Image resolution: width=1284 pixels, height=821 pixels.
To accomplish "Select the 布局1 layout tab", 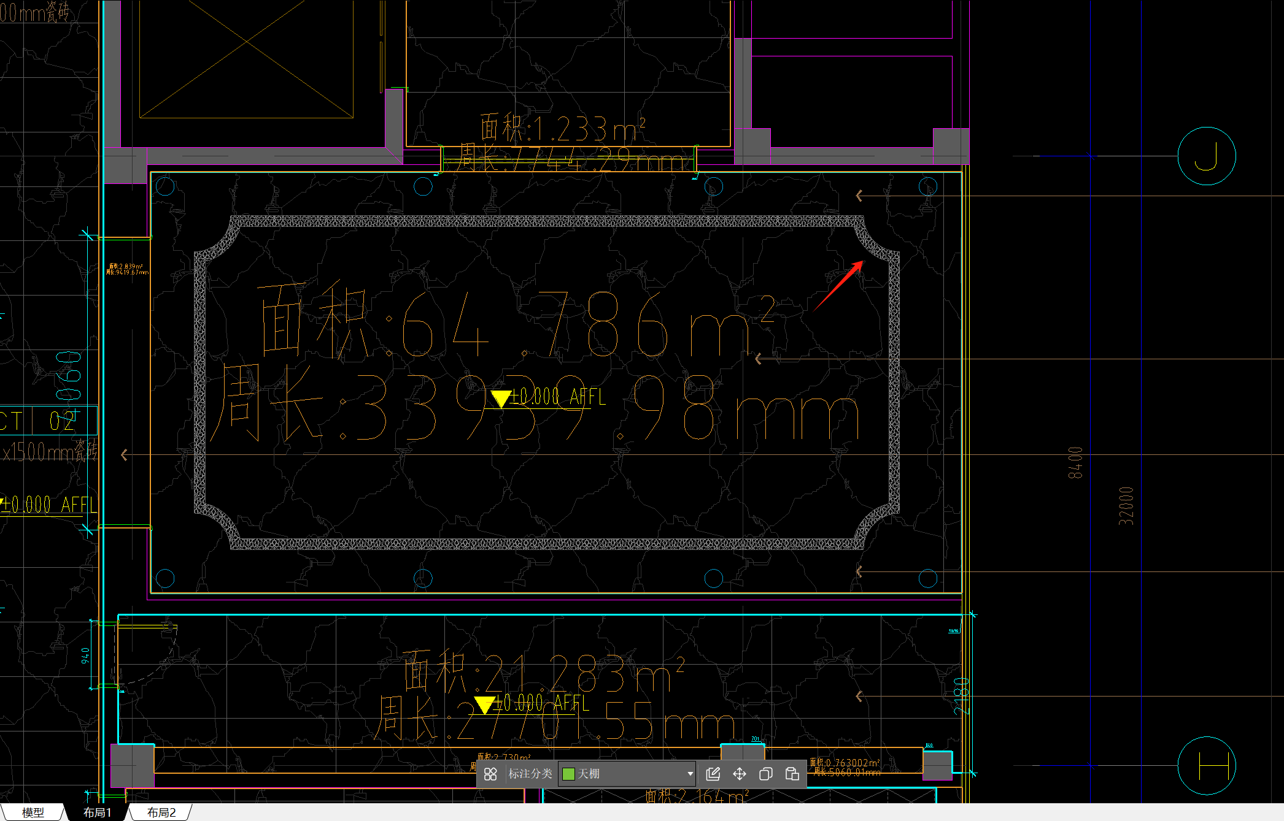I will tap(97, 812).
